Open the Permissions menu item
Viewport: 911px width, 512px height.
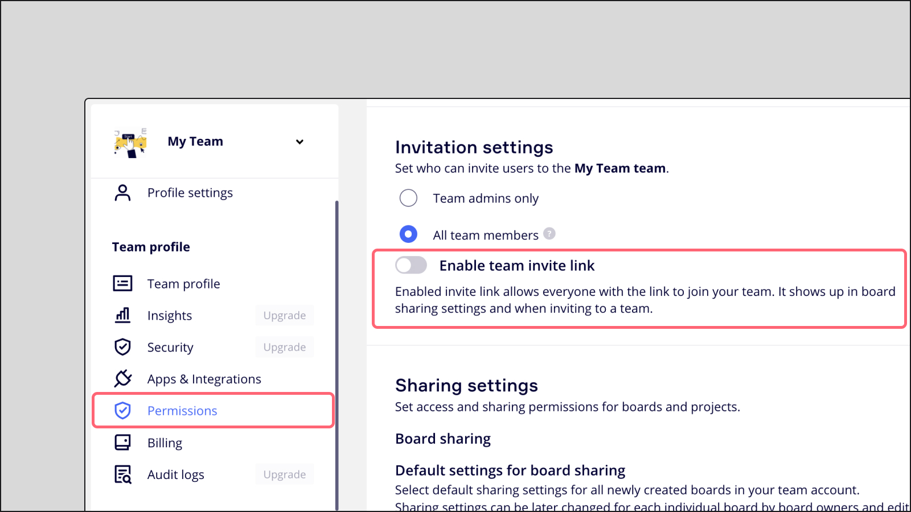182,411
